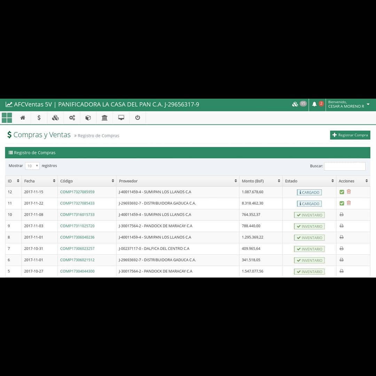This screenshot has height=376, width=376.
Task: Click the INVENTARIO status badge for ID 9
Action: coord(310,226)
